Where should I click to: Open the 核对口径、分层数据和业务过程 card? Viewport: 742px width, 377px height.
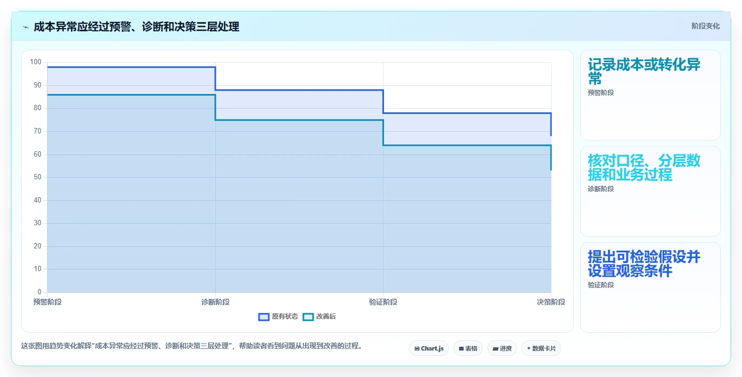click(x=650, y=191)
